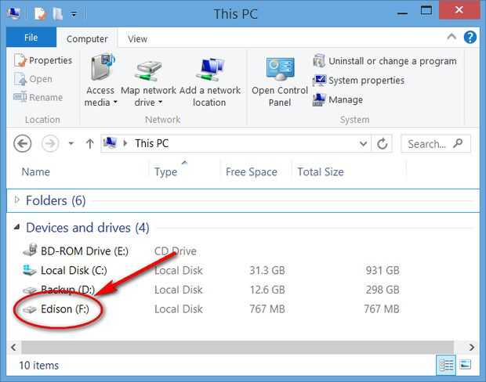The image size is (486, 382).
Task: Switch to details view layout
Action: [447, 365]
